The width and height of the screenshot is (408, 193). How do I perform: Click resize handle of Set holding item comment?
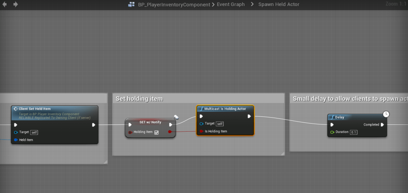click(x=283, y=154)
